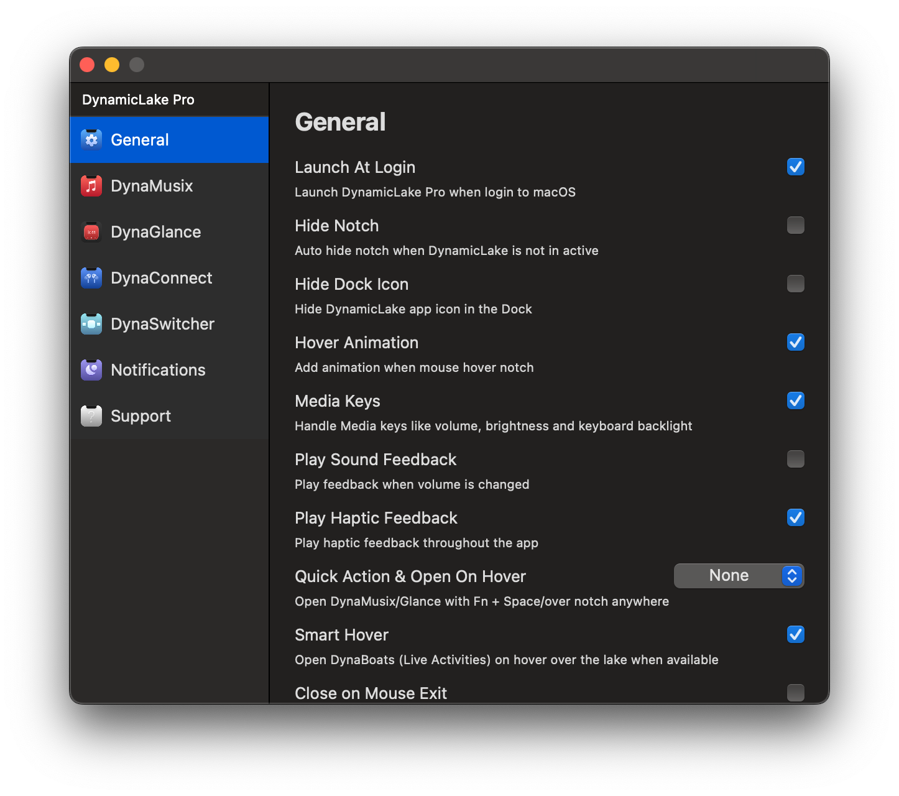Click the Notifications moon icon
Screen dimensions: 899x796
pos(91,370)
